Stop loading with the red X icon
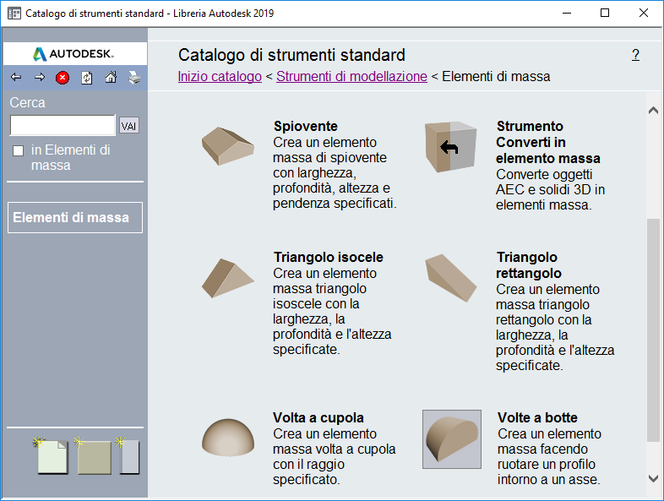This screenshot has width=664, height=501. coord(63,78)
